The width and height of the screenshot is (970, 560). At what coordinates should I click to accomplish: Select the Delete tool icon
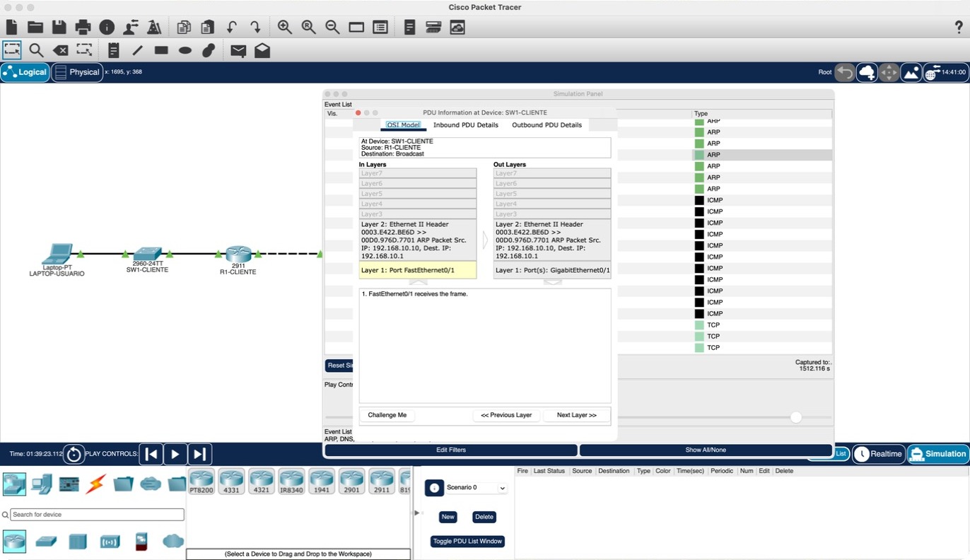[61, 50]
